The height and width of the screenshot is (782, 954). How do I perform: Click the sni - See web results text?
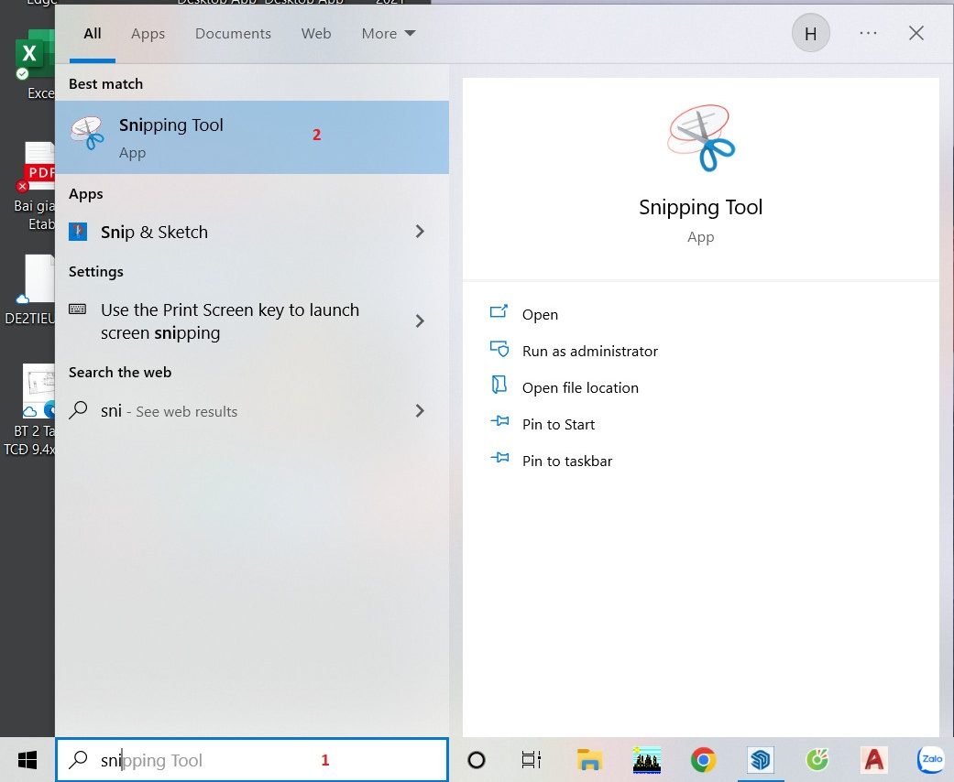click(x=170, y=412)
